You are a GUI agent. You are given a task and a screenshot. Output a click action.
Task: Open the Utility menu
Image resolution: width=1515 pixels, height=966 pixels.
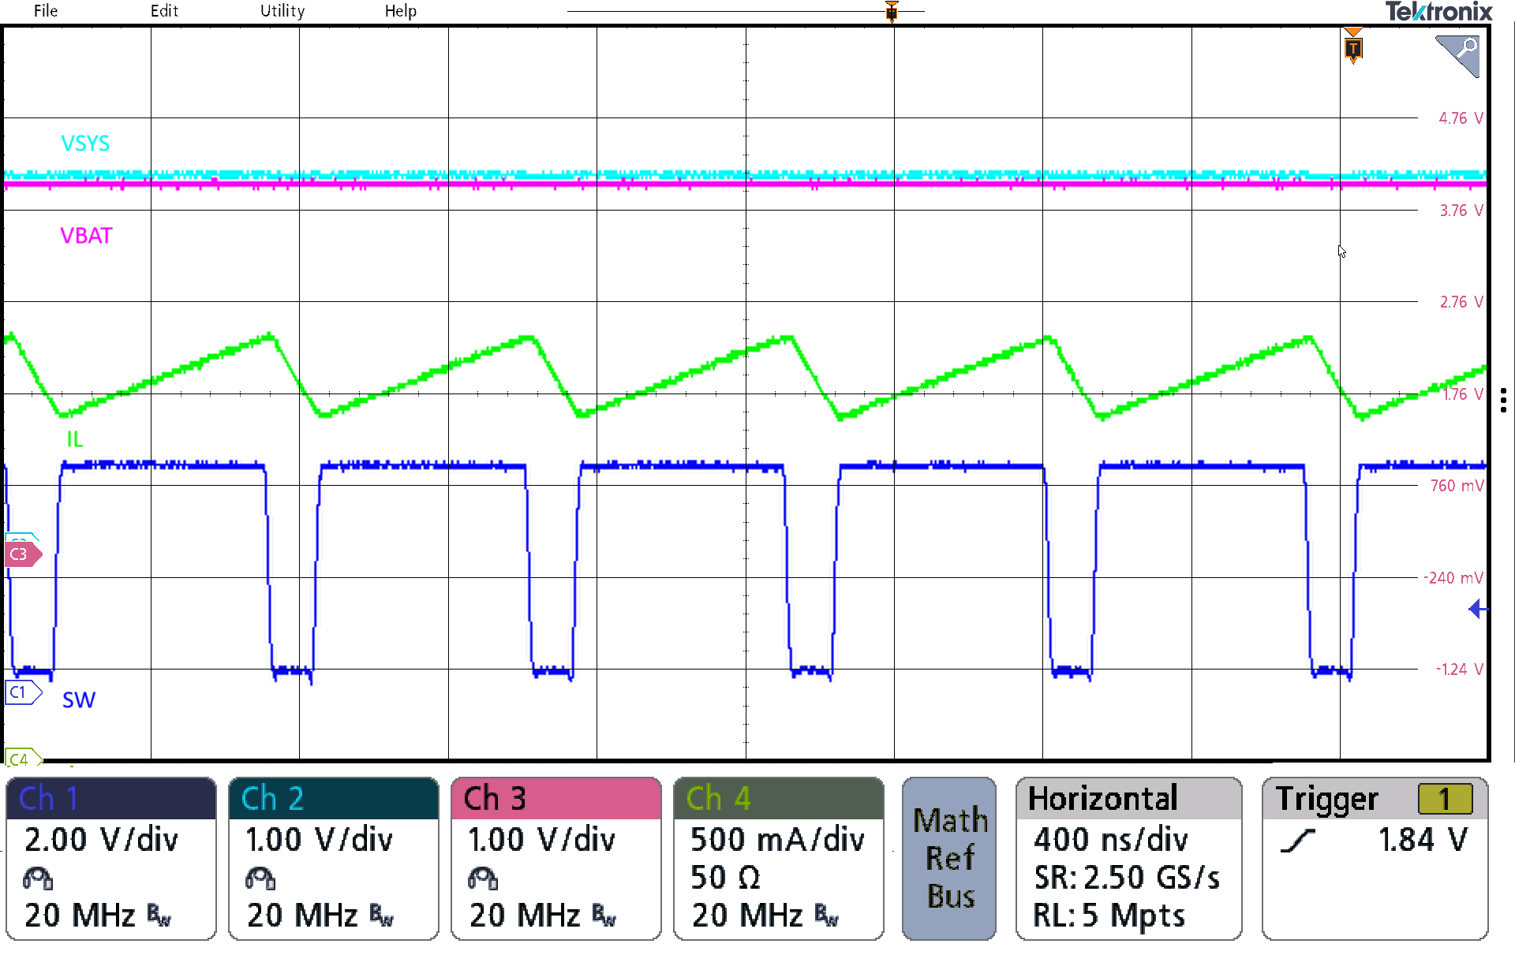(282, 11)
